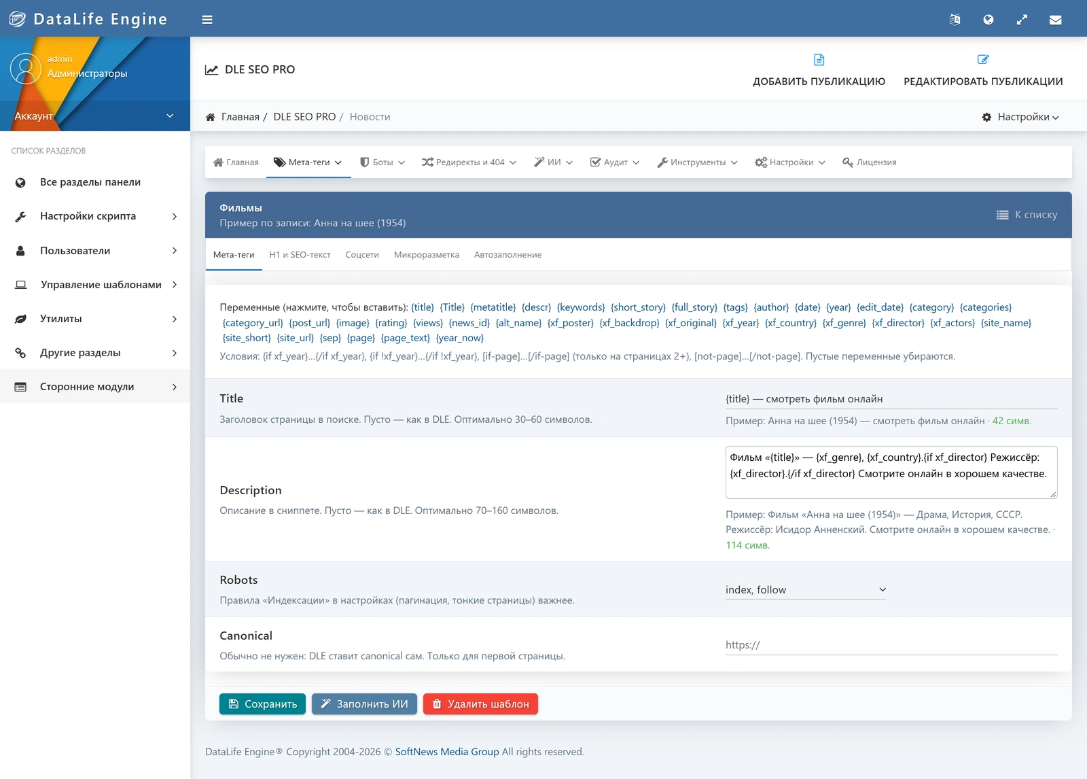
Task: Toggle the hamburger sidebar menu icon
Action: (207, 20)
